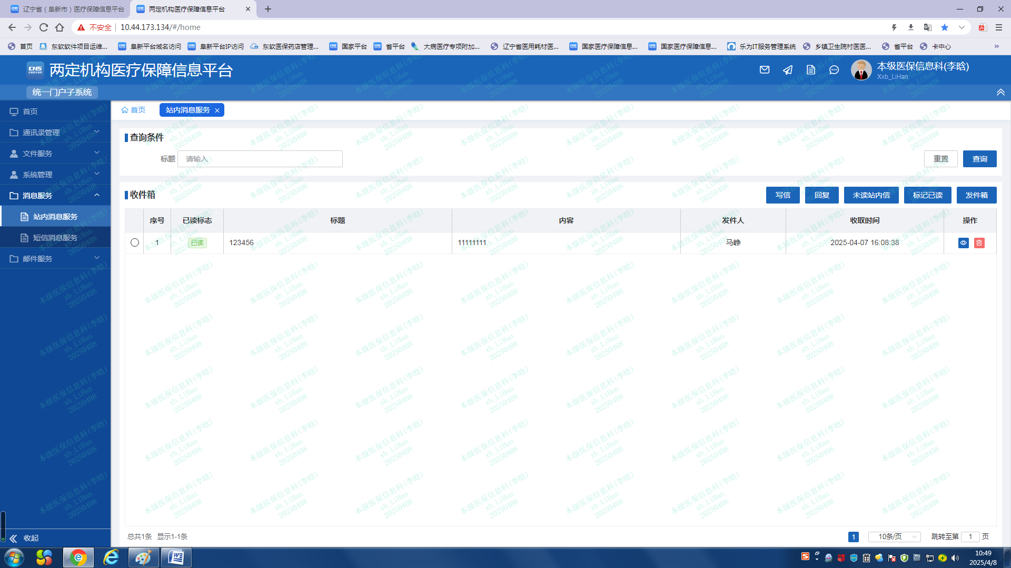Open the 10条/页 page size dropdown

click(895, 536)
